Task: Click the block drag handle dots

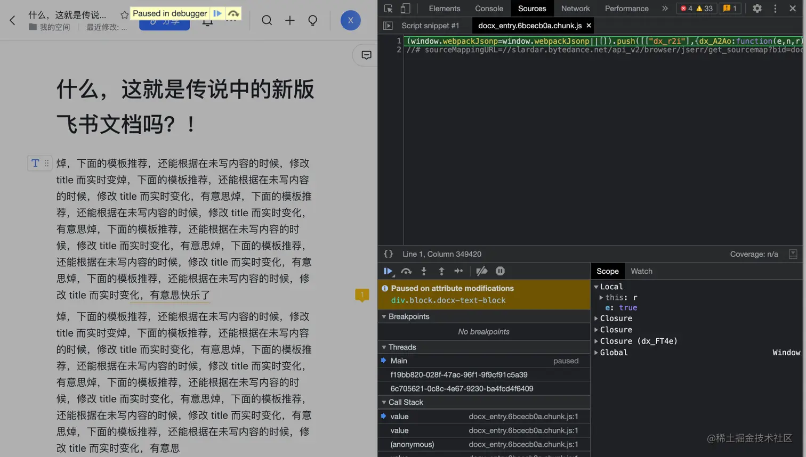Action: (x=46, y=164)
